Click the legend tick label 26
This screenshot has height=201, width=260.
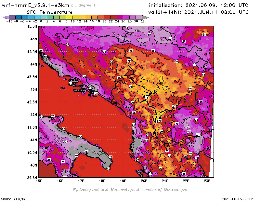[123, 21]
